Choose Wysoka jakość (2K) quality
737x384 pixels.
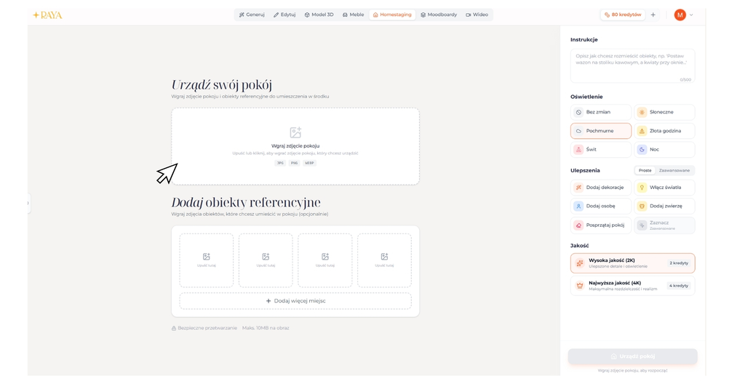(x=632, y=263)
